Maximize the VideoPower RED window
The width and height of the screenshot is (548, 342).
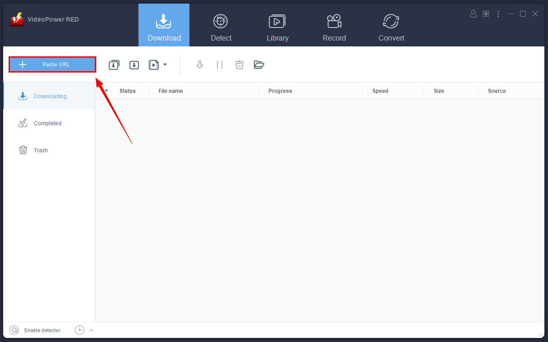pyautogui.click(x=523, y=14)
